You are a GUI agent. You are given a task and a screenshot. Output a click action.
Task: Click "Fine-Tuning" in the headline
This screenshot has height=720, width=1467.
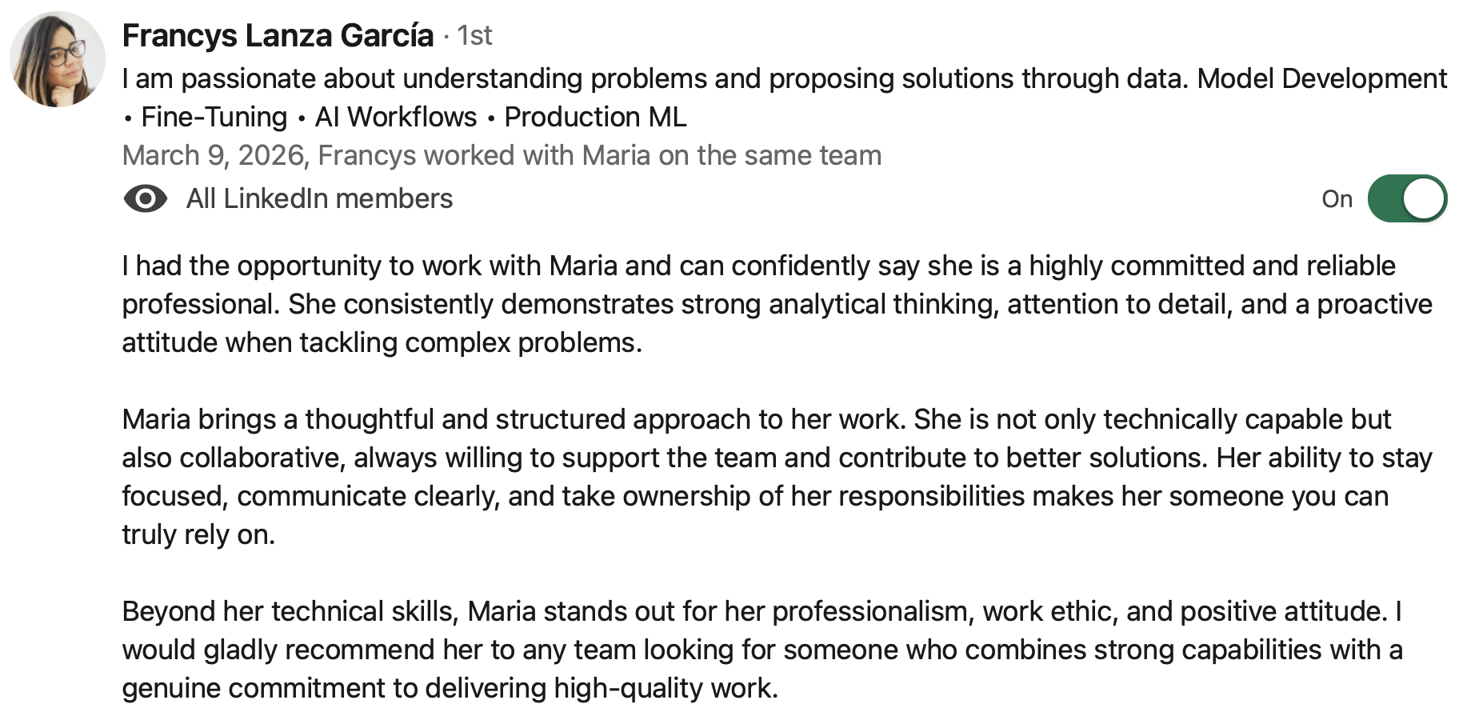tap(214, 117)
